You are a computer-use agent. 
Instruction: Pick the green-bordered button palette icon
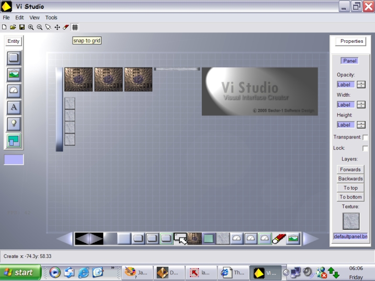(166, 239)
